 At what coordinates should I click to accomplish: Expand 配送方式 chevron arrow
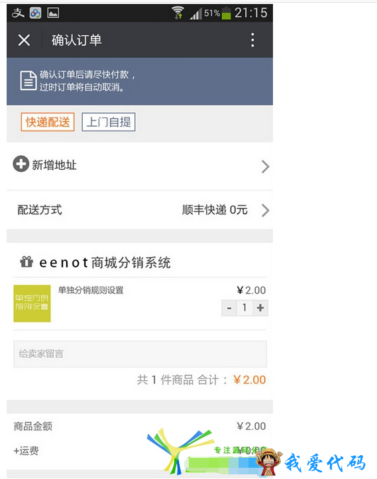point(266,210)
